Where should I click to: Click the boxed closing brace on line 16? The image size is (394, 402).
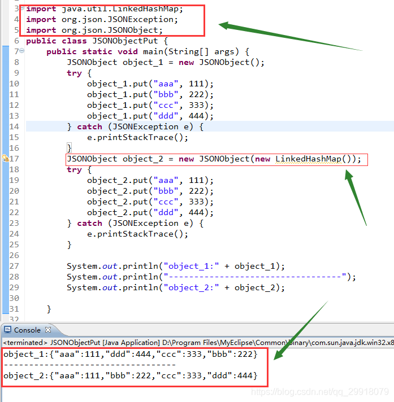[69, 148]
